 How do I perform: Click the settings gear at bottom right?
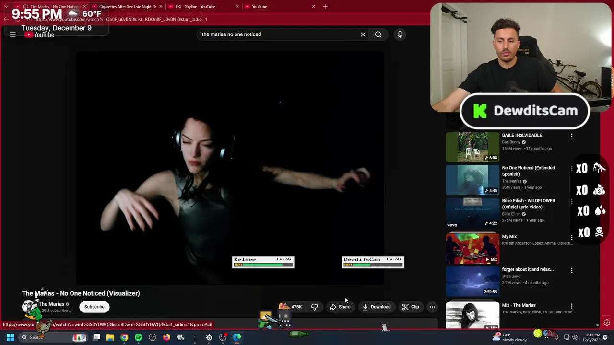607,323
